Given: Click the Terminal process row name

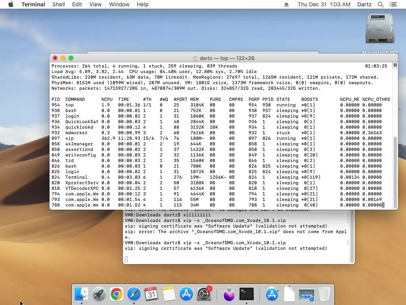Looking at the screenshot, I should [77, 177].
